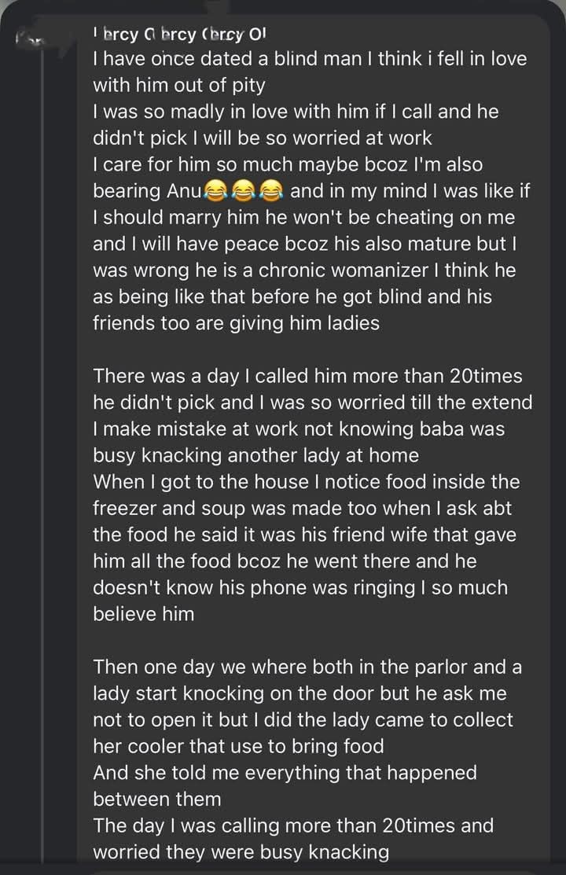Tap the last laughing emoji before "and in my mind"

click(270, 191)
